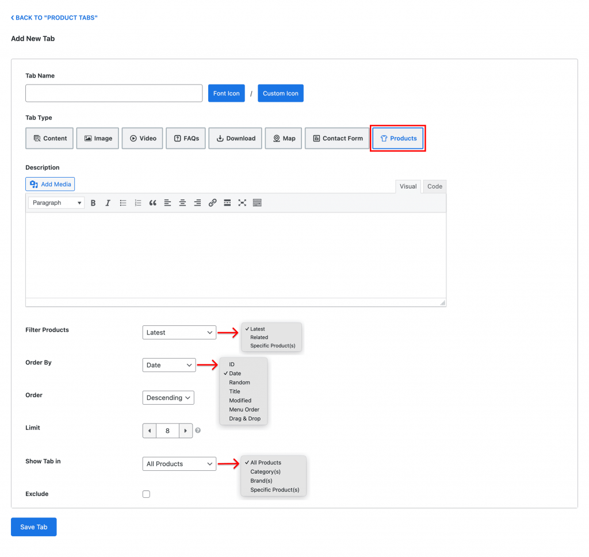The image size is (589, 557).
Task: Insert a link via the editor toolbar
Action: pyautogui.click(x=212, y=203)
